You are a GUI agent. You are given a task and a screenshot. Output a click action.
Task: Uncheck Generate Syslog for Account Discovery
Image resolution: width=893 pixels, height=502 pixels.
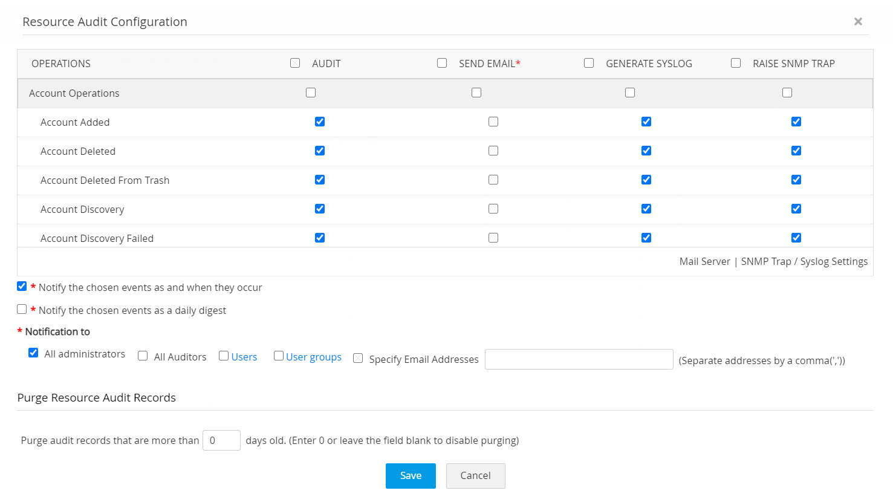(x=646, y=209)
